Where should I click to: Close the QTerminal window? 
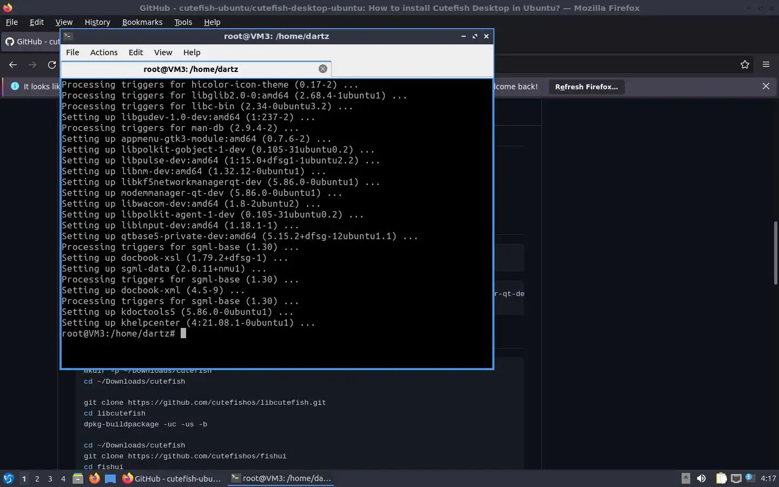point(486,36)
